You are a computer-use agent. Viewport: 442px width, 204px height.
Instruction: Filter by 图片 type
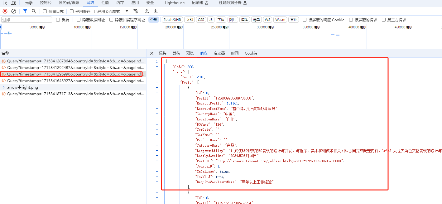click(233, 20)
